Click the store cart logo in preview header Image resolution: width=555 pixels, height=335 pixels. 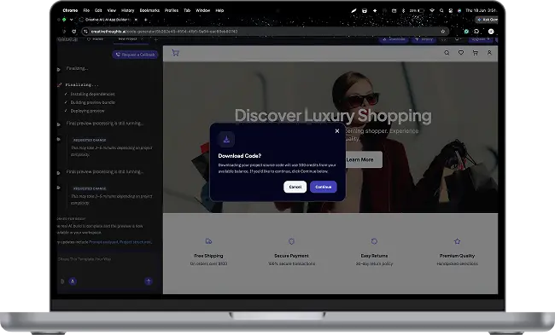176,53
